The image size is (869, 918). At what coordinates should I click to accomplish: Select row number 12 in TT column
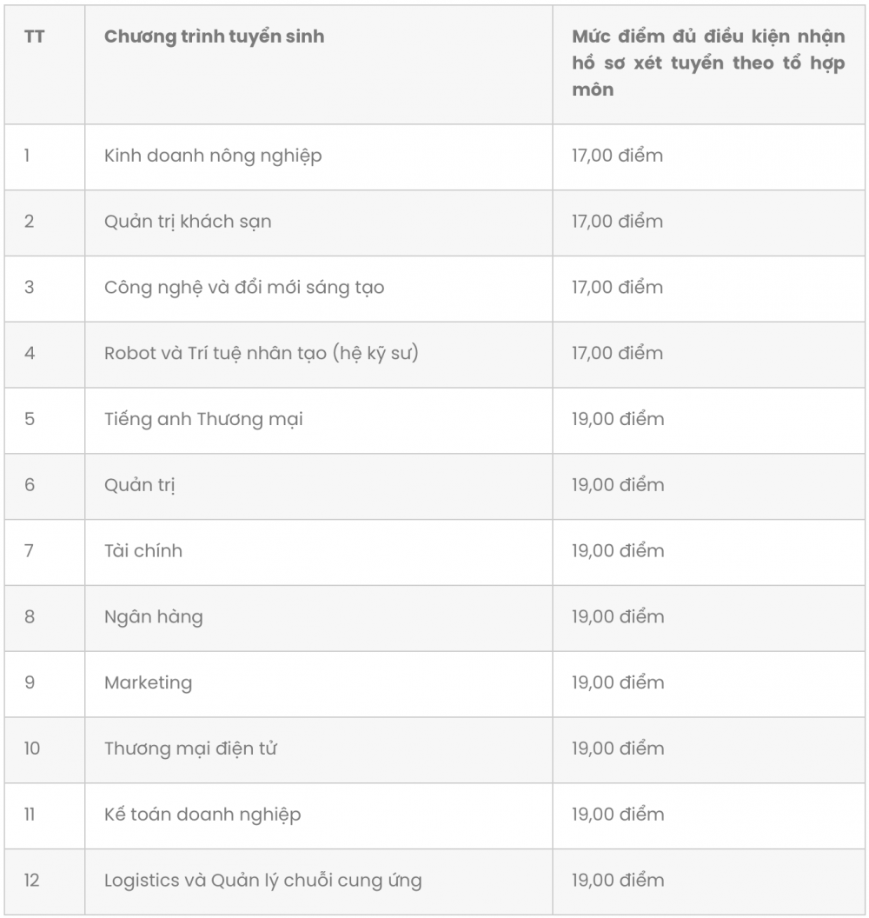coord(31,881)
